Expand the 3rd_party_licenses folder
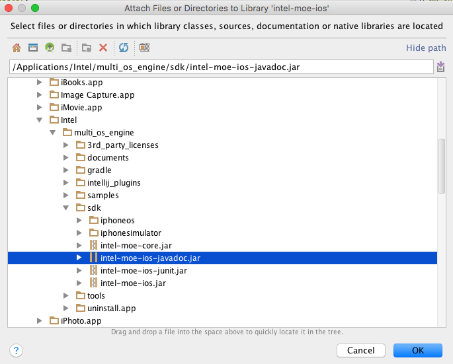This screenshot has height=364, width=453. pyautogui.click(x=66, y=145)
